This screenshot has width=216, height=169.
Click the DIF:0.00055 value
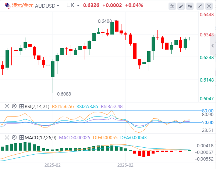pyautogui.click(x=105, y=138)
